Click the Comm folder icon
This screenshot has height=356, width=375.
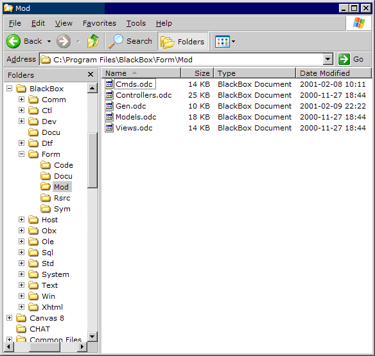tap(33, 100)
